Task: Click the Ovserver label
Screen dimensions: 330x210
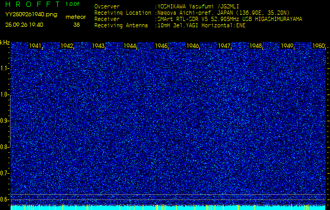Action: point(107,7)
